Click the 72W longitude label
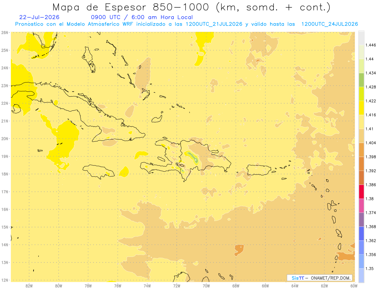This screenshot has height=290, width=376. 177,286
